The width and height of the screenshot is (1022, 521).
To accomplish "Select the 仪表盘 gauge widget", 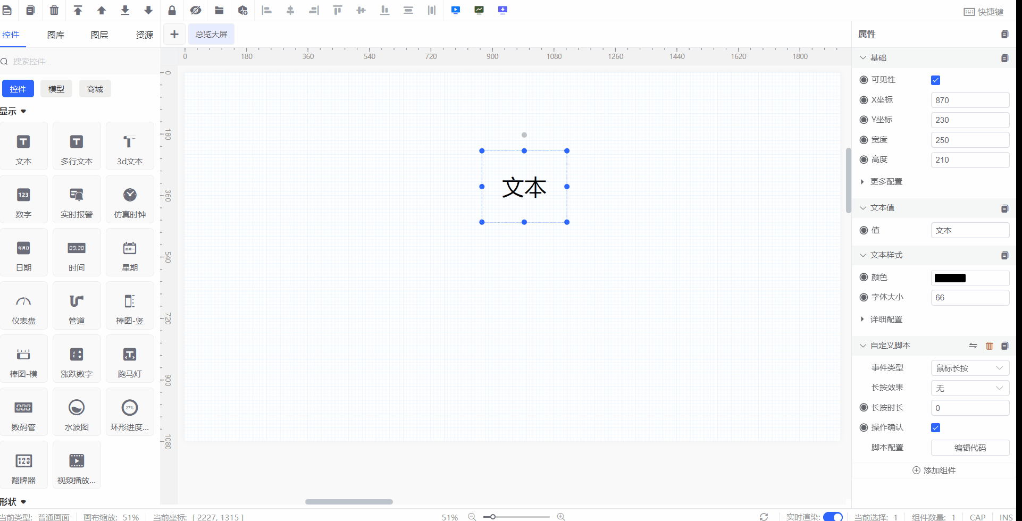I will tap(23, 306).
